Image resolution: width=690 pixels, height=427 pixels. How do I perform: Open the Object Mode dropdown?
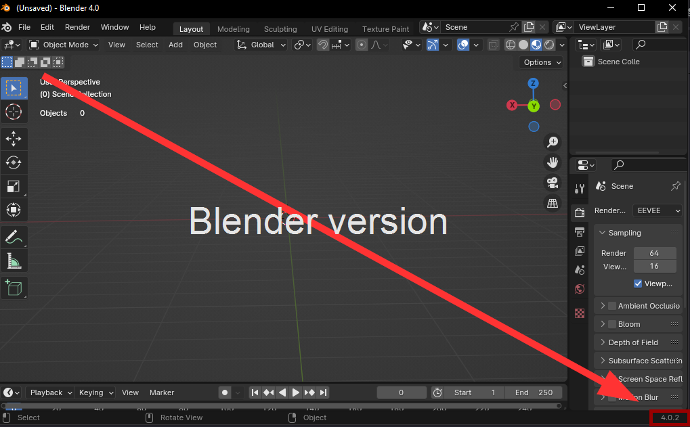(x=64, y=45)
